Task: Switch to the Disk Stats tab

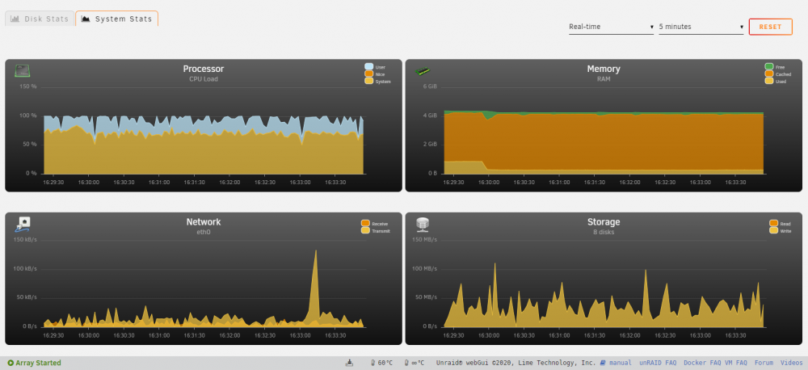Action: [x=40, y=19]
